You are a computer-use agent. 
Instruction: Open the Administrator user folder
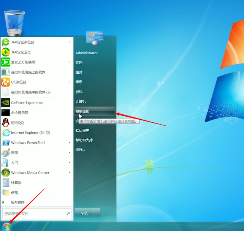pyautogui.click(x=87, y=53)
